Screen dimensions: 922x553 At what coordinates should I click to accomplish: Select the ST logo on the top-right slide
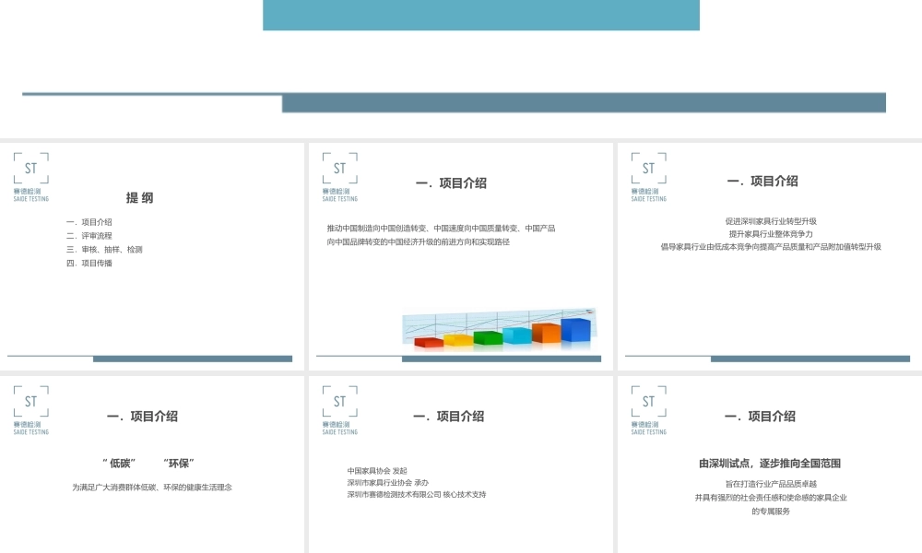647,173
